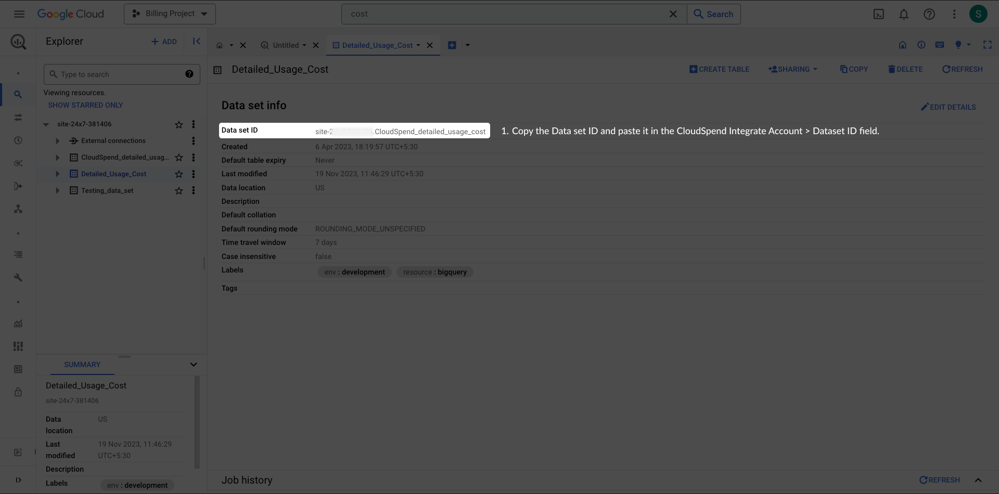This screenshot has height=494, width=999.
Task: Open the Explorer search help question mark
Action: click(189, 74)
